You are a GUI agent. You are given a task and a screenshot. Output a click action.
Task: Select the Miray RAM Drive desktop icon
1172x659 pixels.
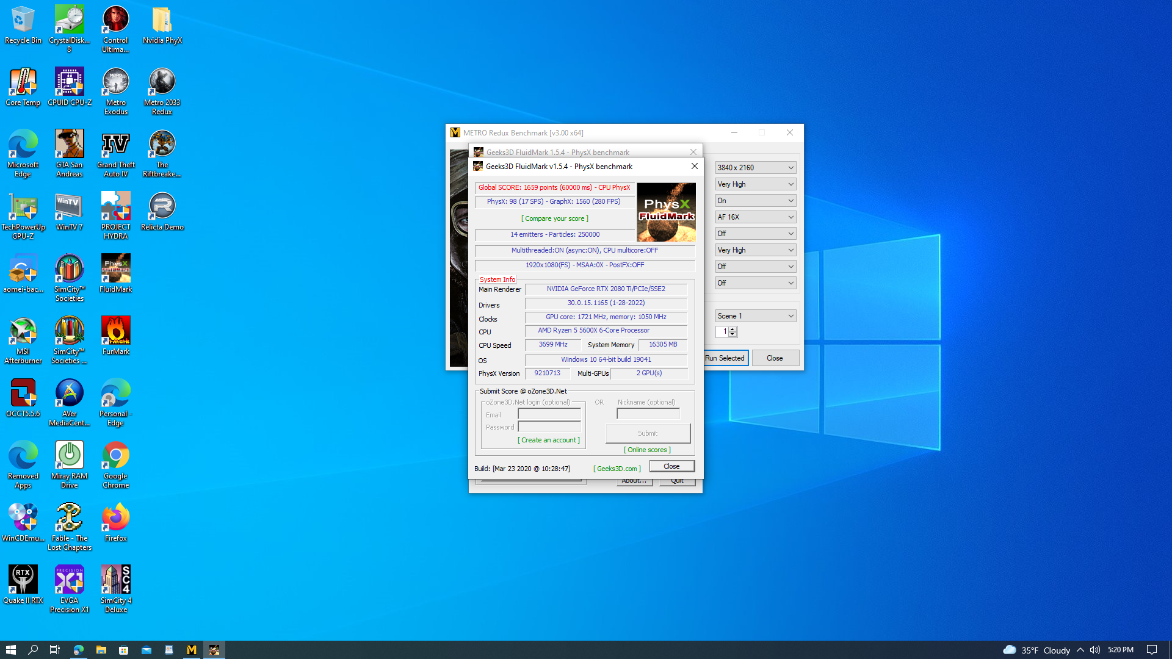[70, 465]
